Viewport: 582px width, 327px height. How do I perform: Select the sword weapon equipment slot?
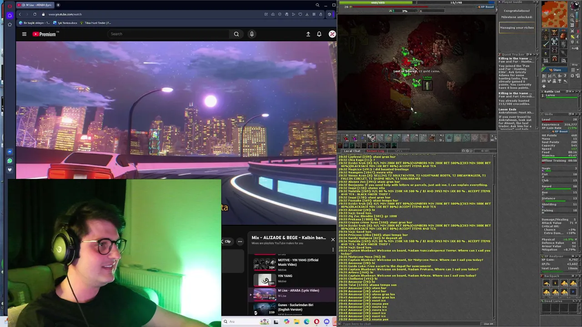click(x=546, y=44)
